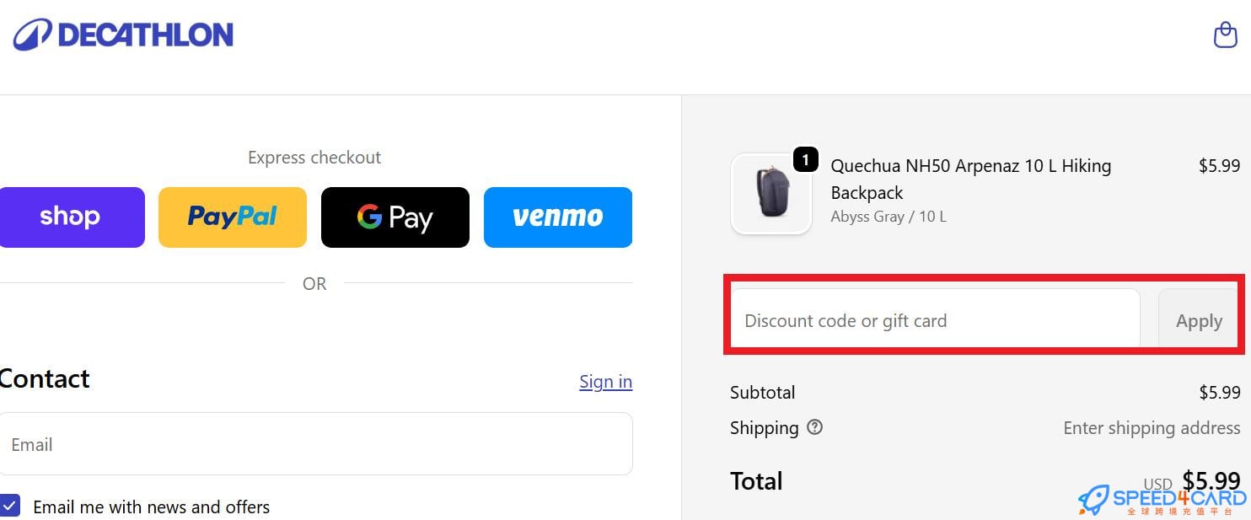Click the Abyss Gray / 10 L variant text

point(888,217)
